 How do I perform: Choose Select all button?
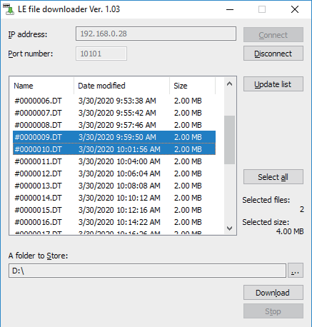pyautogui.click(x=273, y=177)
